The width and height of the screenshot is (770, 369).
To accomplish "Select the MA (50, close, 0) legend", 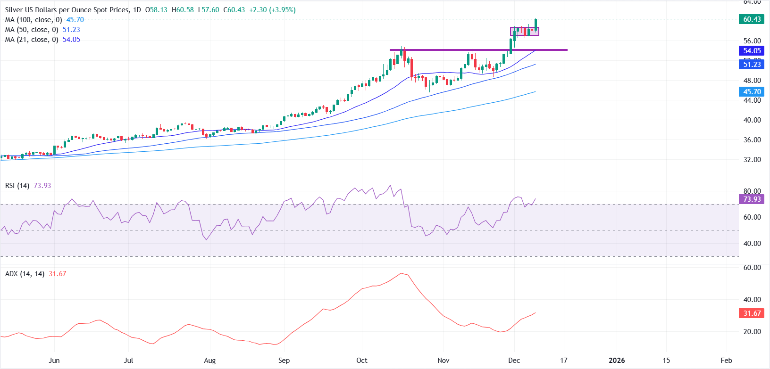I will (32, 30).
